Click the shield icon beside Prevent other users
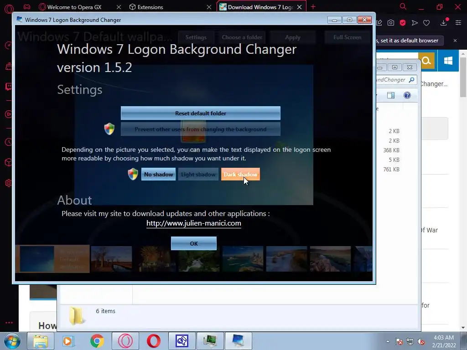 coord(109,129)
